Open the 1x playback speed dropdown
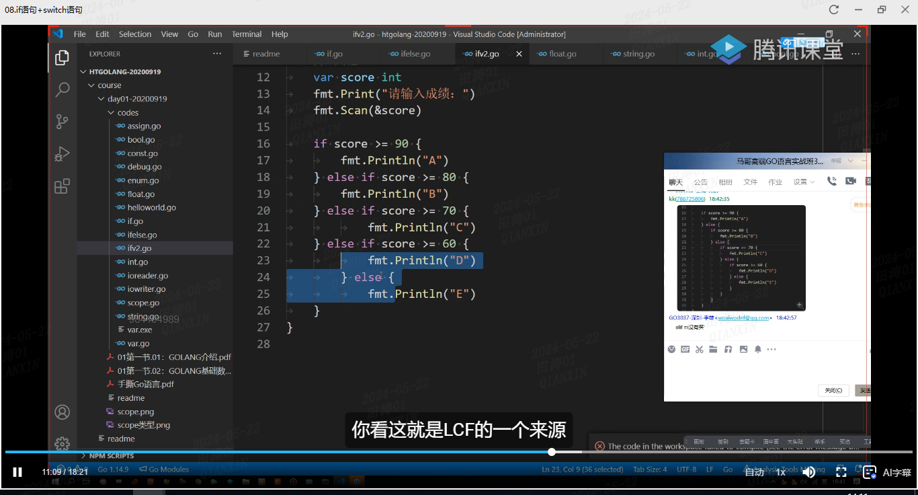 click(781, 472)
